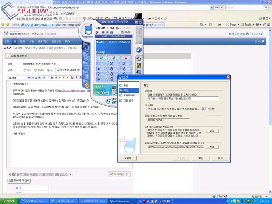Click the blog post title input field
This screenshot has width=272, height=204.
click(52, 64)
